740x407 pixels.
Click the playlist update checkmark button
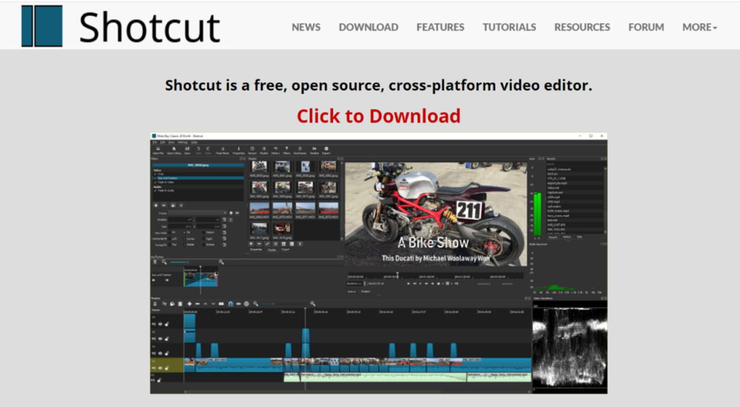[267, 244]
